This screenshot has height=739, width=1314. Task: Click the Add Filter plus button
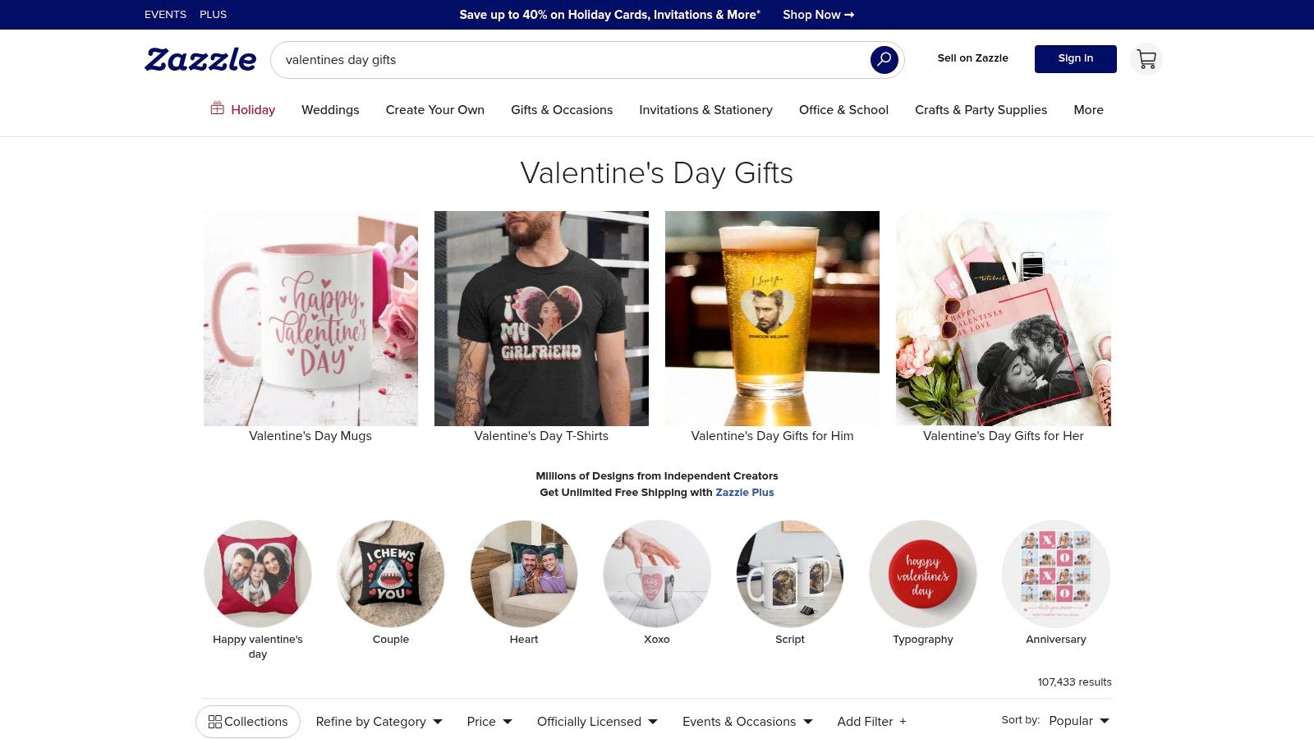tap(872, 722)
